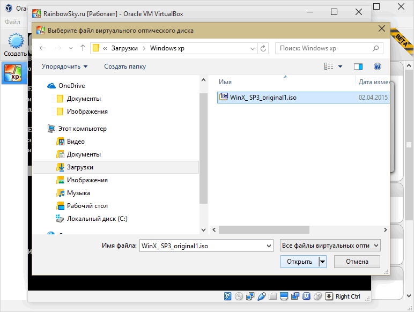Image resolution: width=414 pixels, height=312 pixels.
Task: Open the Открыть split button arrow
Action: (x=322, y=262)
